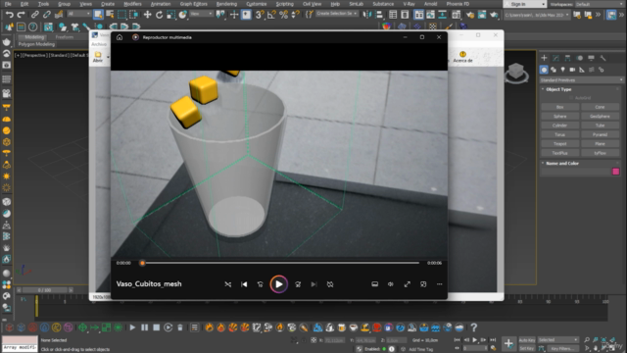Open the Rendering menu

coord(226,4)
